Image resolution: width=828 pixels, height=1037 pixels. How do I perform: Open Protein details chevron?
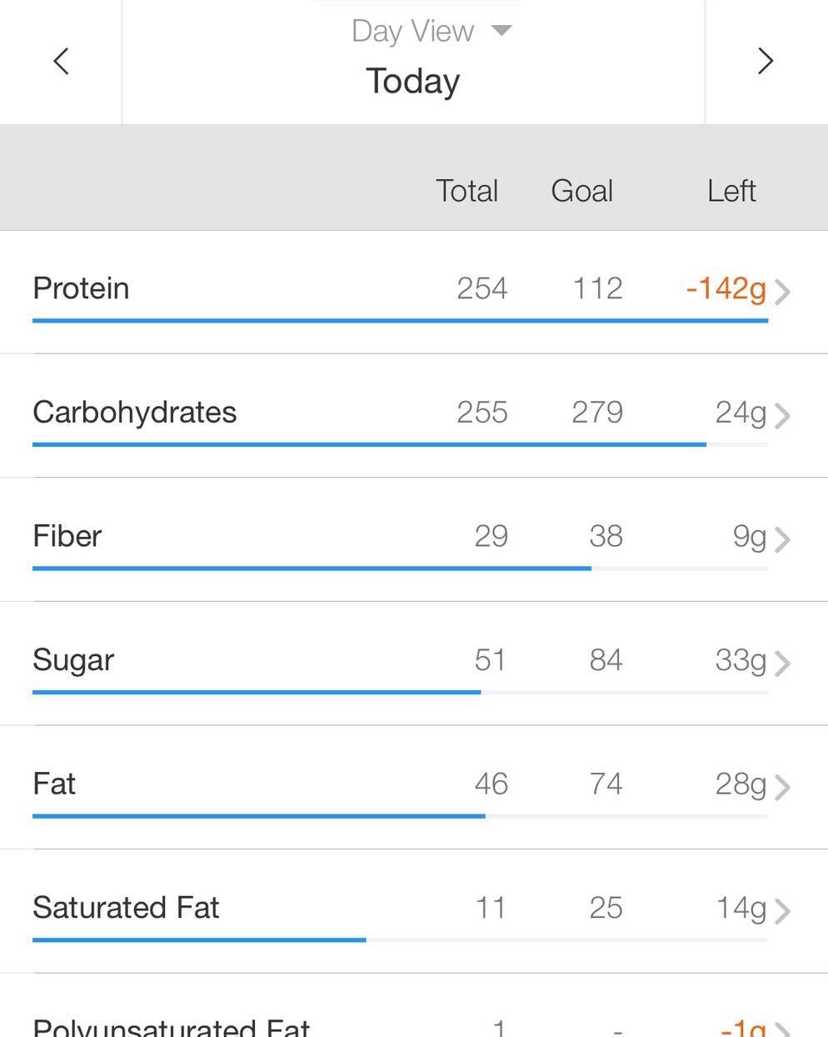coord(782,291)
